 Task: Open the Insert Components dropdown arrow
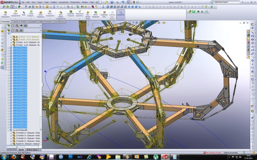[15, 18]
